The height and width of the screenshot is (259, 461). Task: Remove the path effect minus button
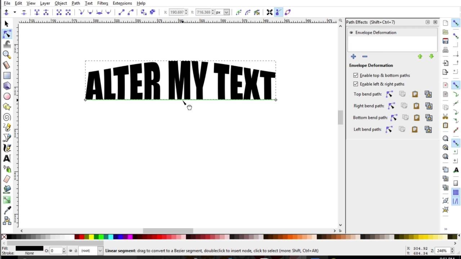point(365,56)
